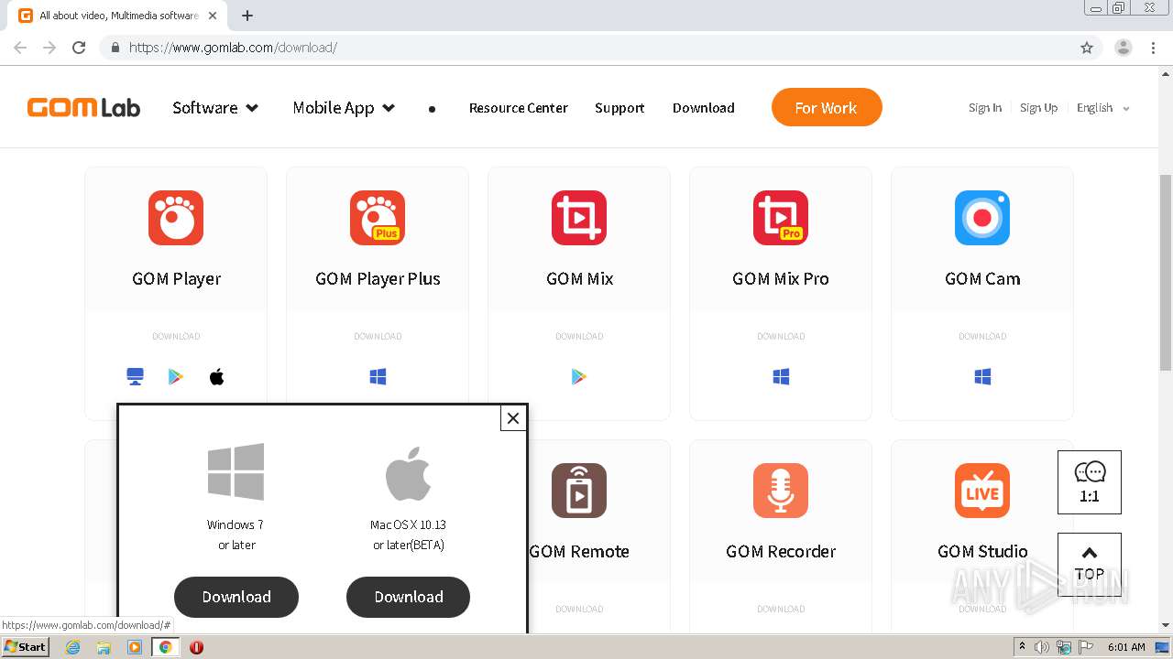Bookmark this page with star icon

click(x=1087, y=48)
